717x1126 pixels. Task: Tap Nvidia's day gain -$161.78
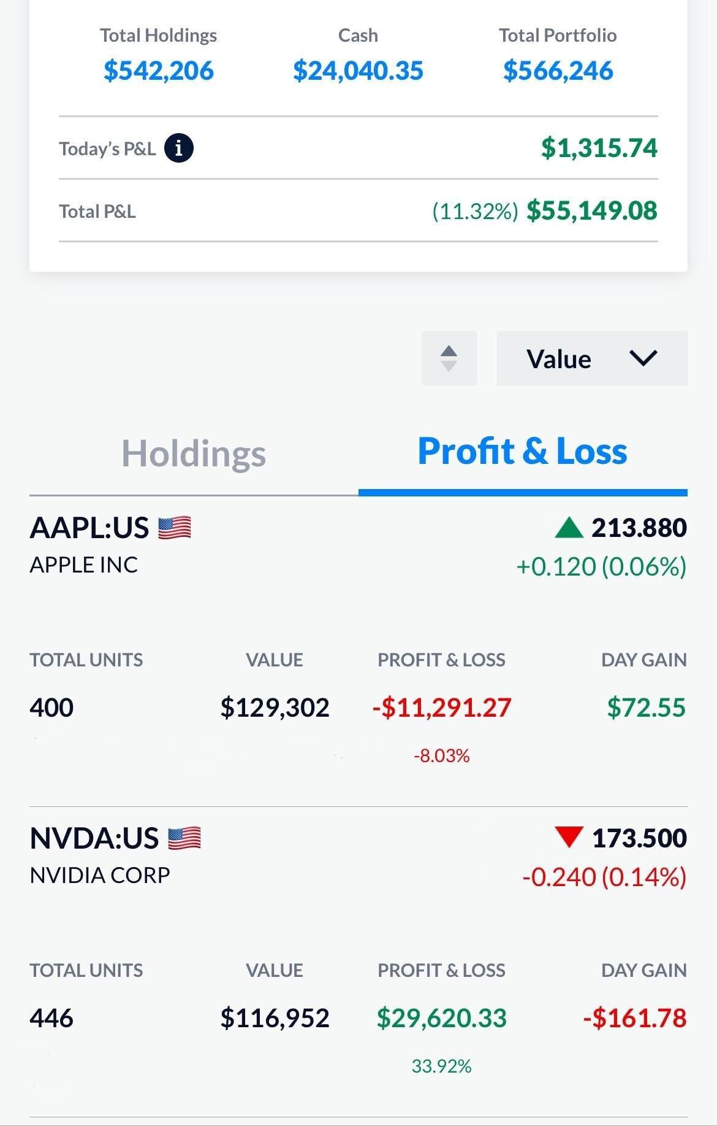pos(635,1018)
